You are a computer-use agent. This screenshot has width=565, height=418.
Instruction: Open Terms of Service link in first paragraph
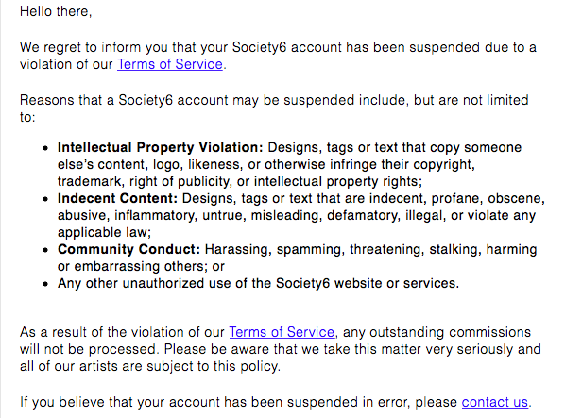coord(170,64)
